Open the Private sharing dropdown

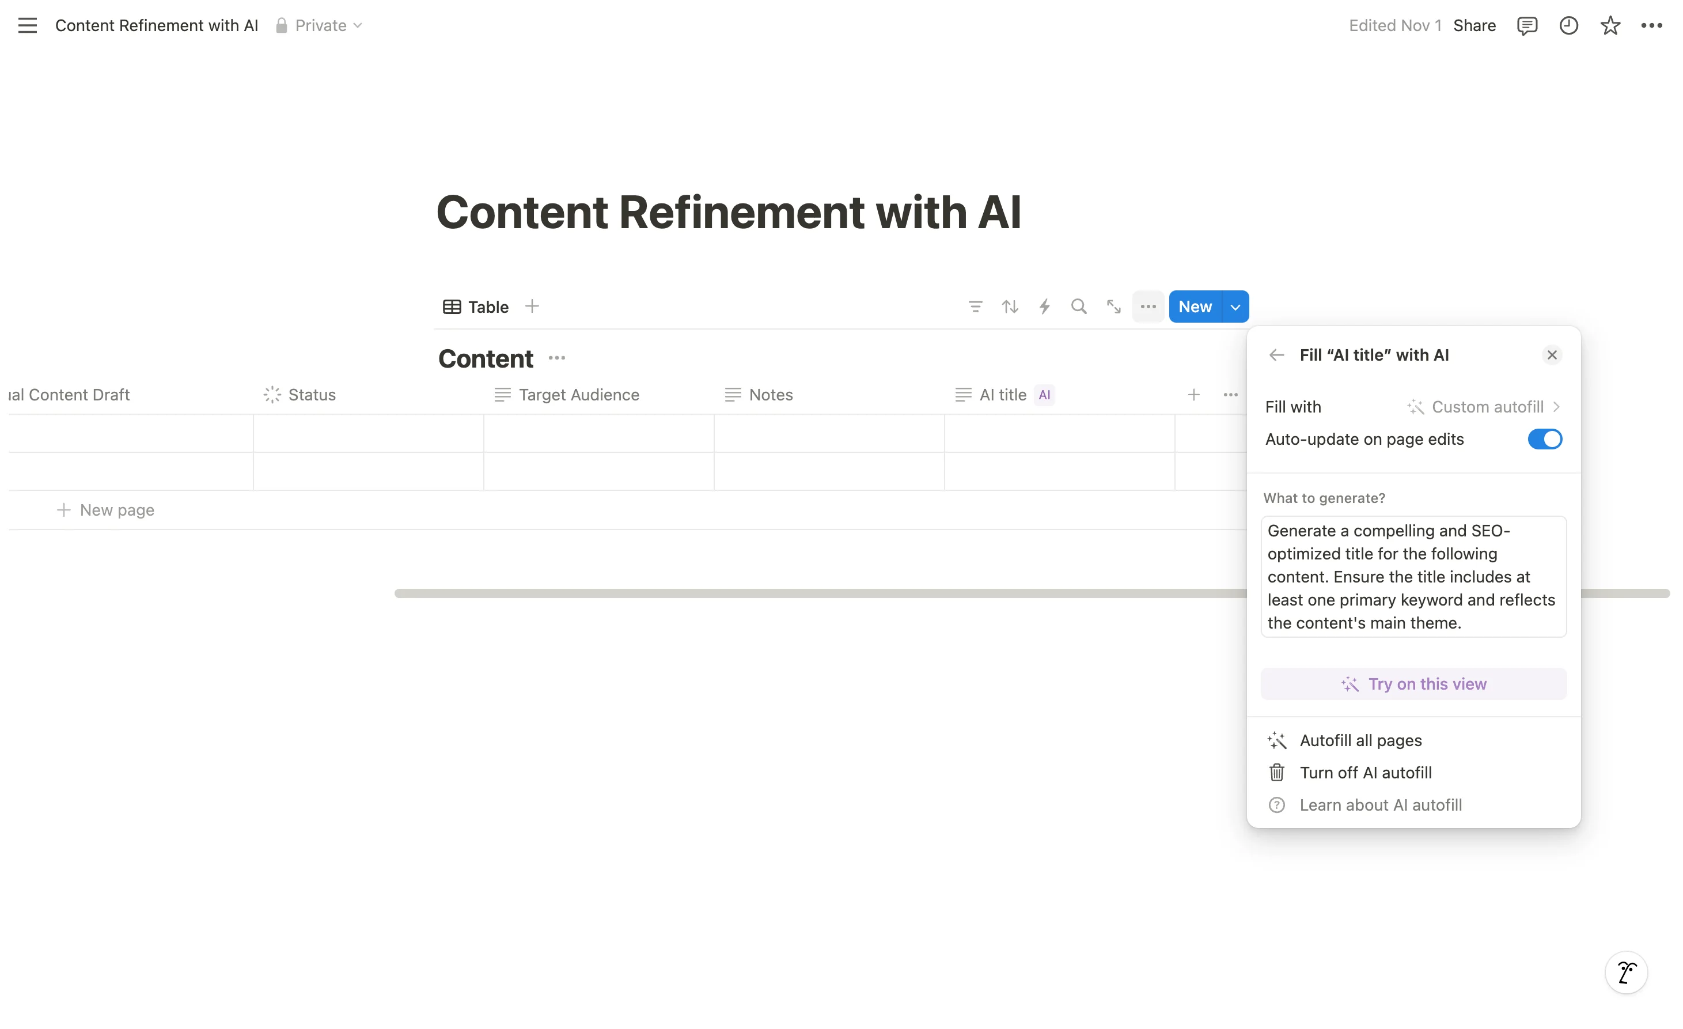tap(319, 25)
